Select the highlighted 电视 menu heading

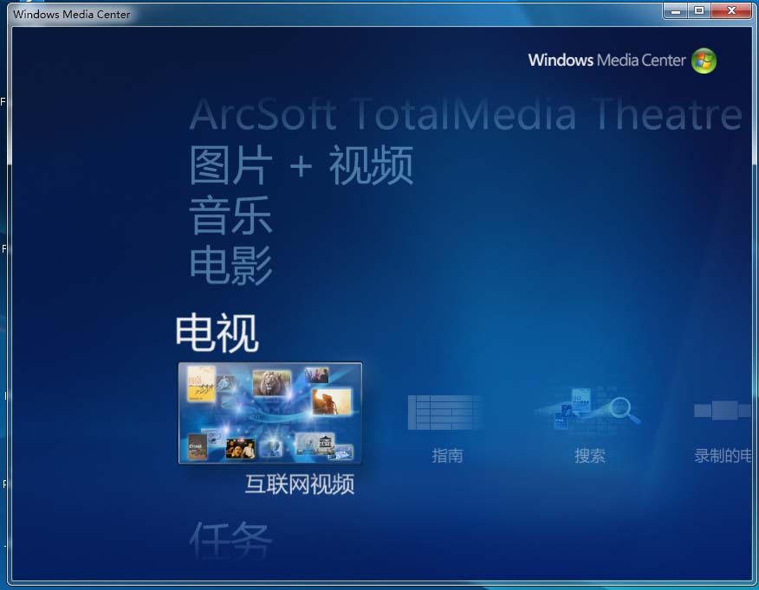pos(217,332)
